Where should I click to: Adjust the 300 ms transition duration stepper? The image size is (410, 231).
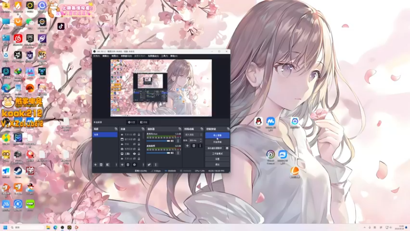pos(200,141)
